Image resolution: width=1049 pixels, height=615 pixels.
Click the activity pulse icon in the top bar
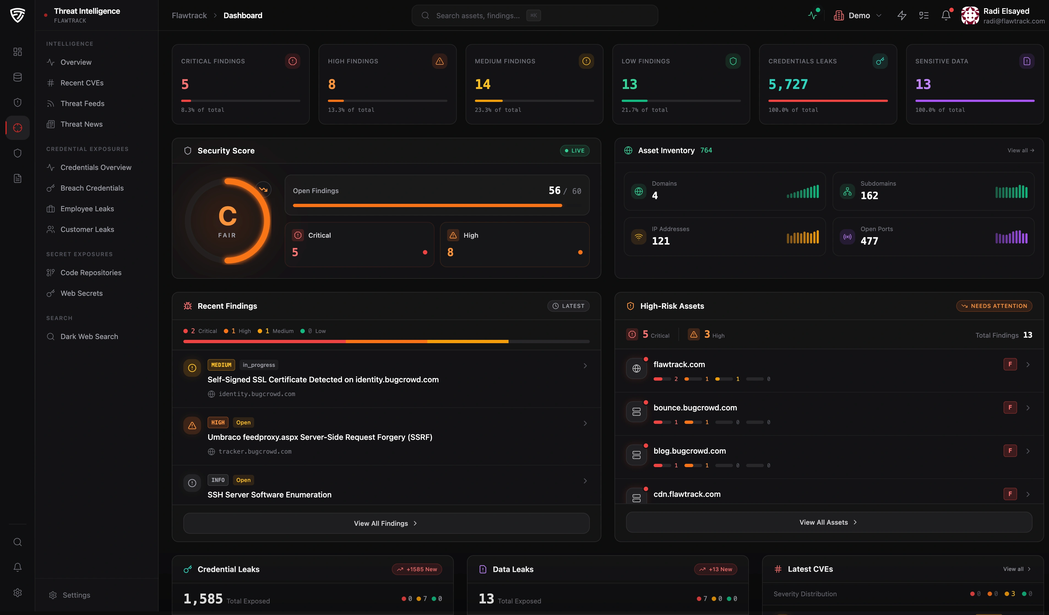coord(812,15)
